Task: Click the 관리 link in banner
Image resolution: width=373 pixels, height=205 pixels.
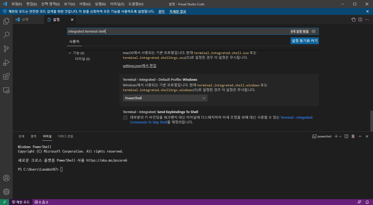Action: (161, 11)
